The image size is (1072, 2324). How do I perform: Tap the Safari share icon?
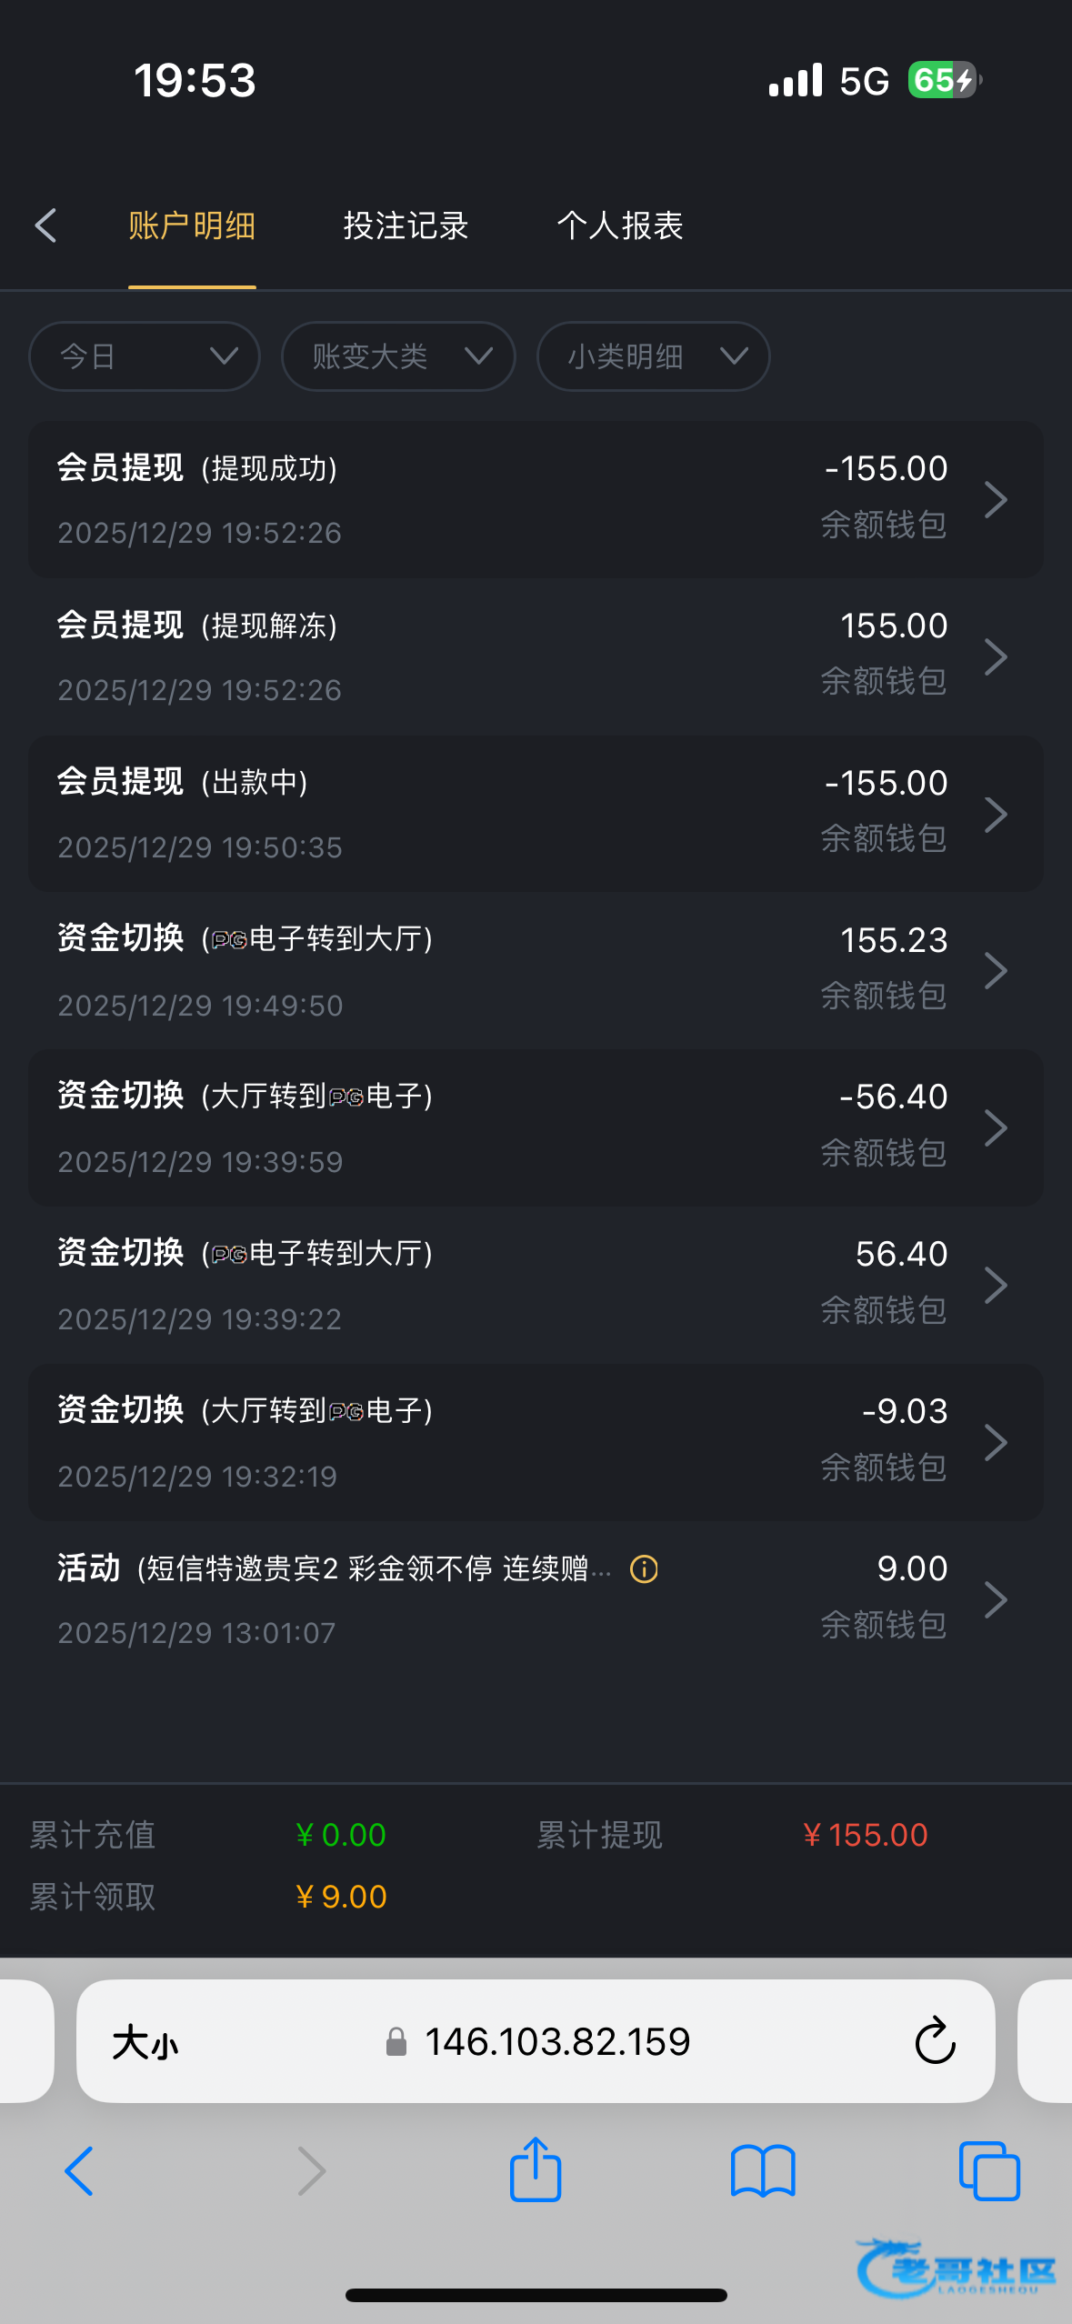[536, 2170]
